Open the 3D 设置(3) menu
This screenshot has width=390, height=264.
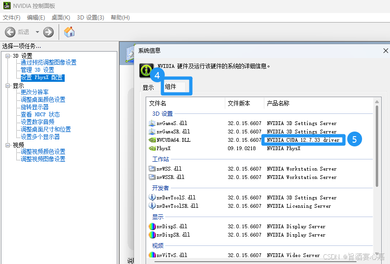(x=90, y=18)
